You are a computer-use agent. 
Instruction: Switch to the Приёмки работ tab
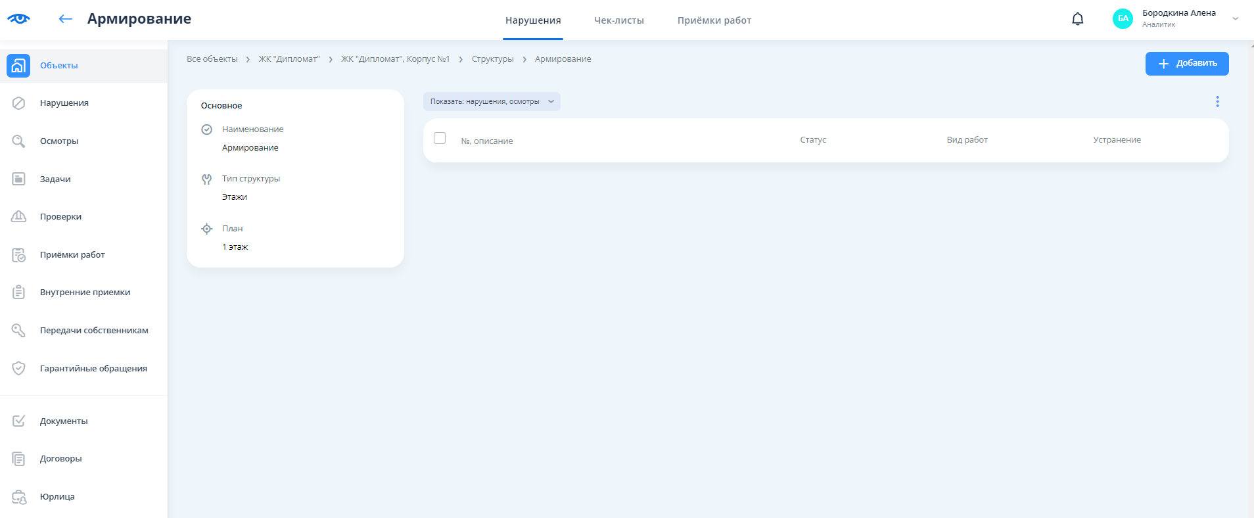click(x=714, y=20)
